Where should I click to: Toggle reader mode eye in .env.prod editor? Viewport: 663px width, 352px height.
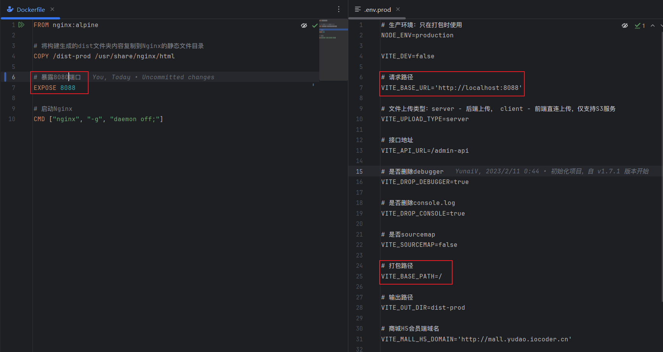click(625, 26)
